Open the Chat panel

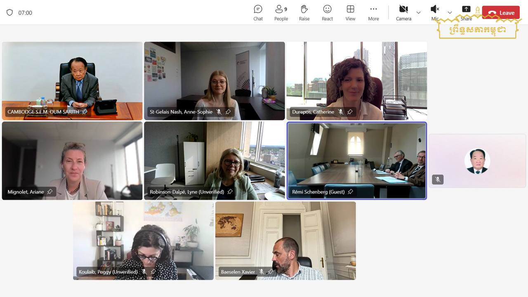[258, 13]
